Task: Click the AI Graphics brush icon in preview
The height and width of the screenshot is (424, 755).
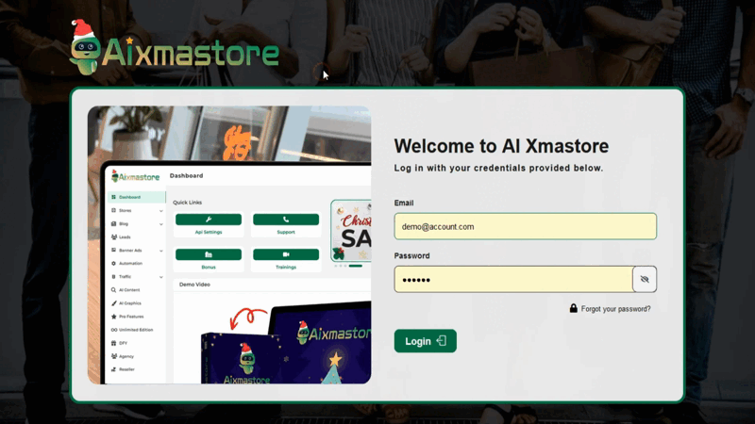Action: click(x=113, y=303)
